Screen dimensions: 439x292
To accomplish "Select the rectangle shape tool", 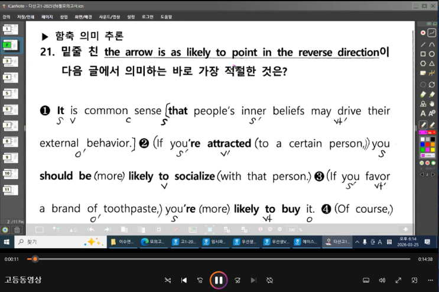I will pyautogui.click(x=423, y=54).
